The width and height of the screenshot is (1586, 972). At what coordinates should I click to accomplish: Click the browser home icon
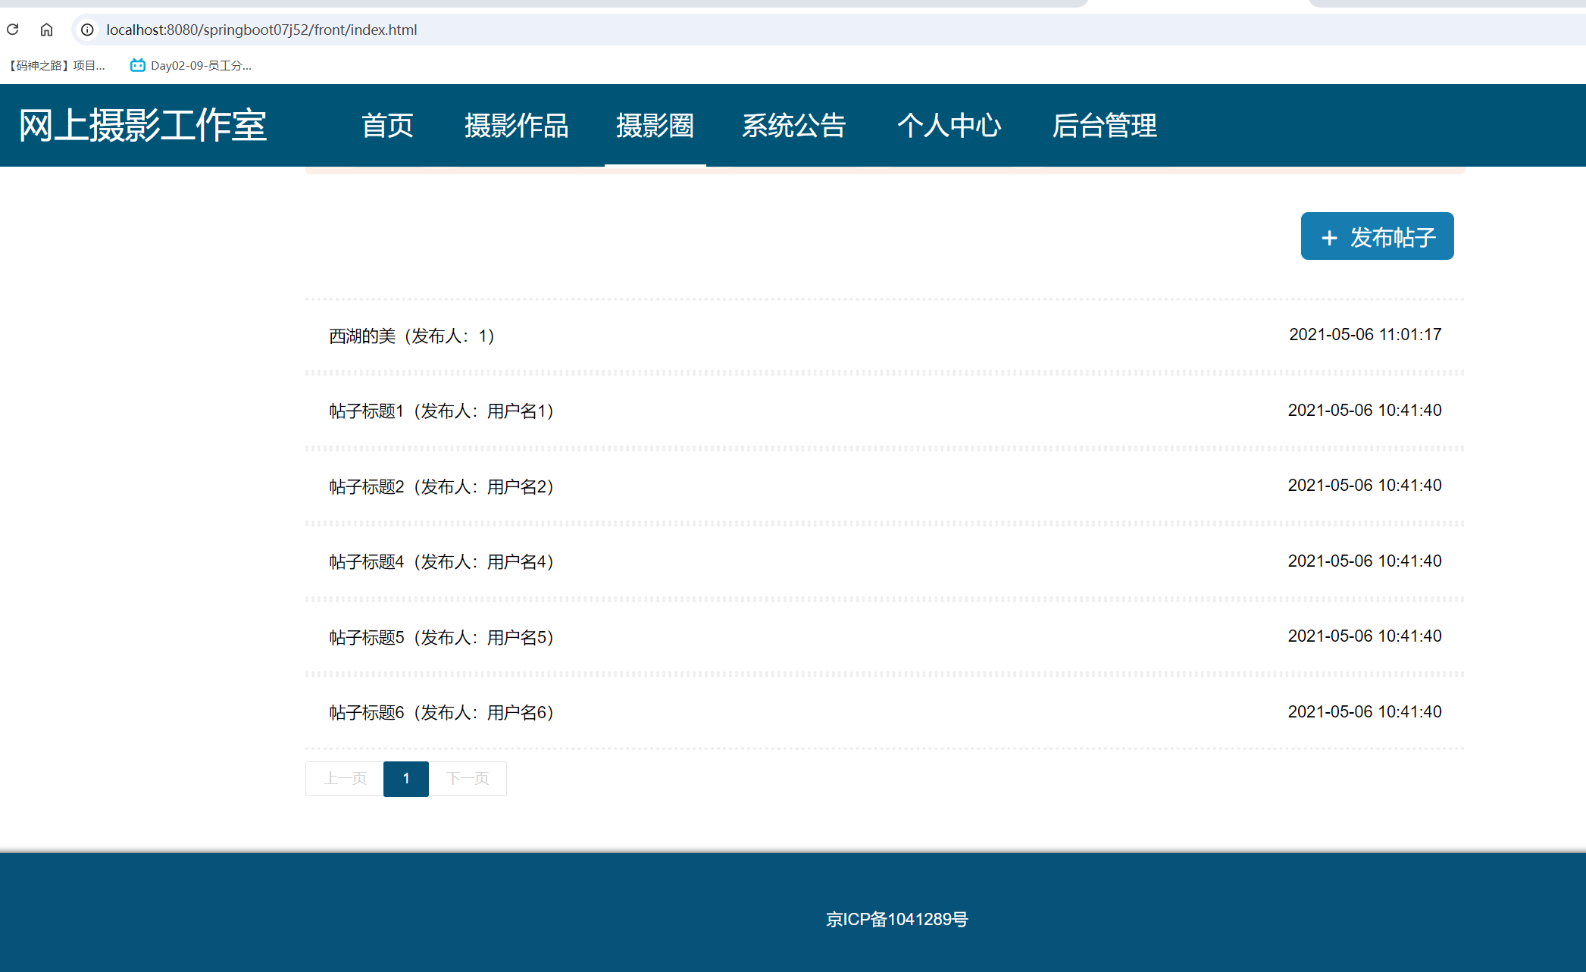[x=46, y=30]
